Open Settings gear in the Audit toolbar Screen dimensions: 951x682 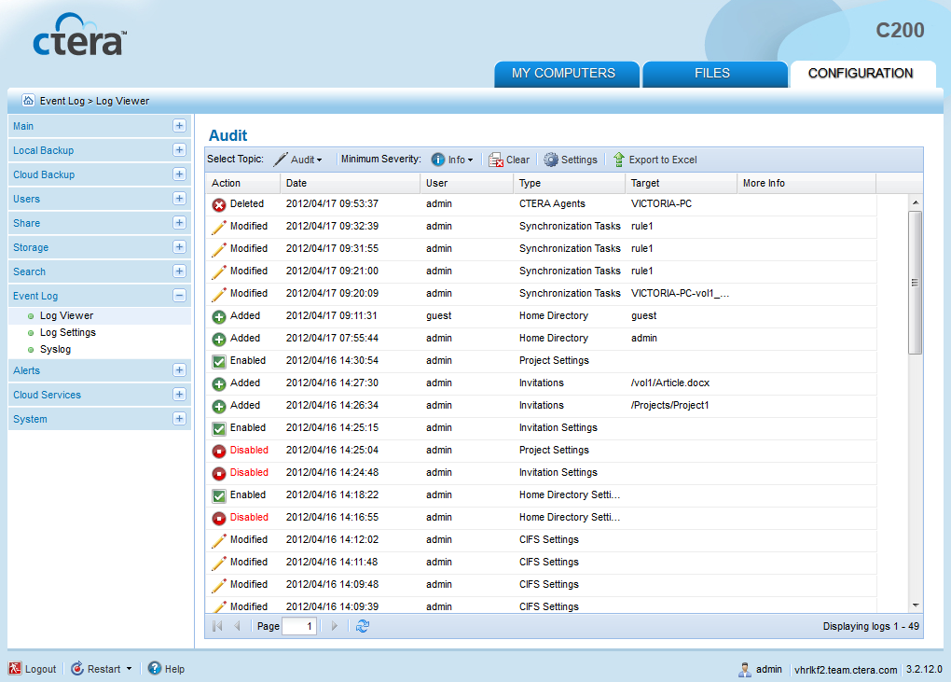[551, 160]
